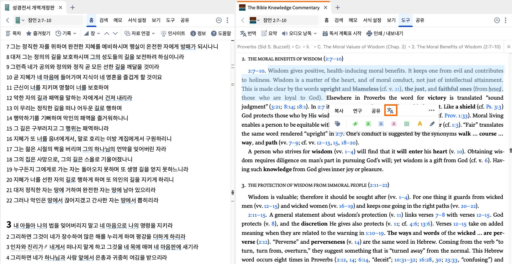Go back in the commentary pane
The image size is (512, 264).
point(243,20)
